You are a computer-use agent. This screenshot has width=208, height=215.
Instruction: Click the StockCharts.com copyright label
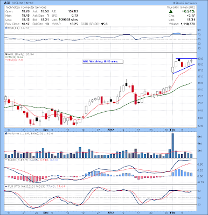185,3
